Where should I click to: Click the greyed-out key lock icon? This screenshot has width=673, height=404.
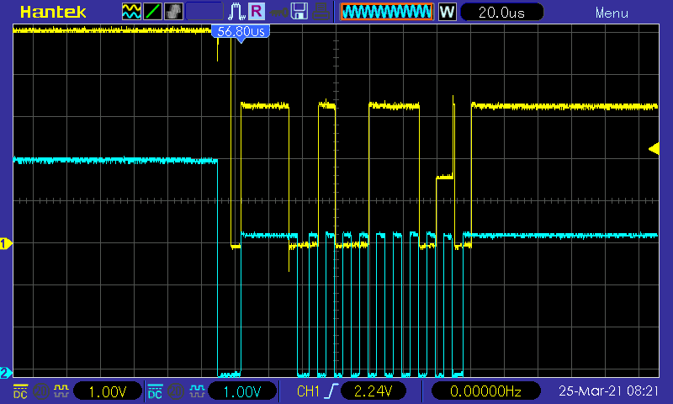click(x=278, y=12)
